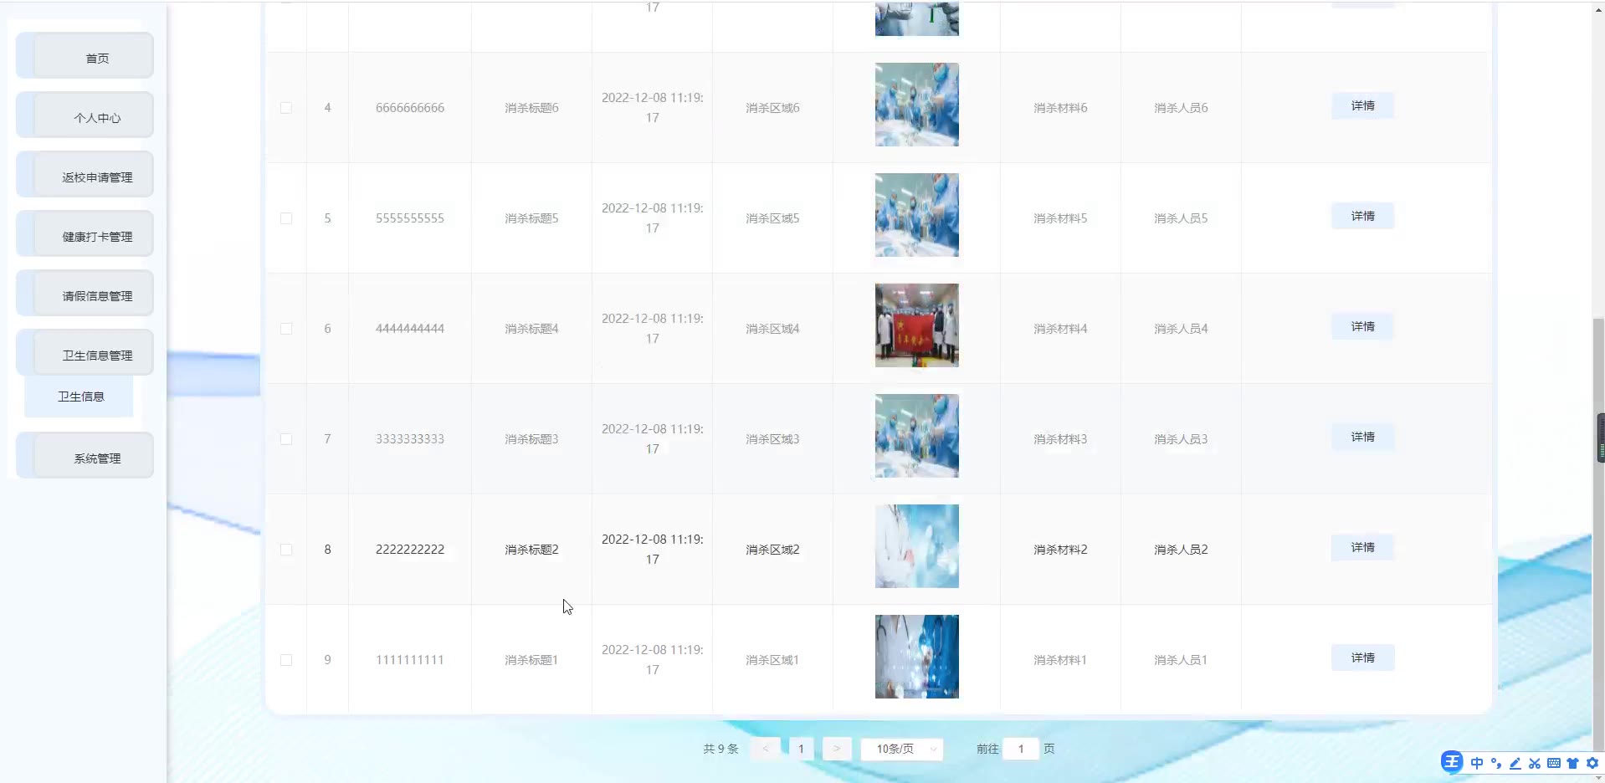Click the 消杀标题1 title cell
The width and height of the screenshot is (1605, 783).
531,660
